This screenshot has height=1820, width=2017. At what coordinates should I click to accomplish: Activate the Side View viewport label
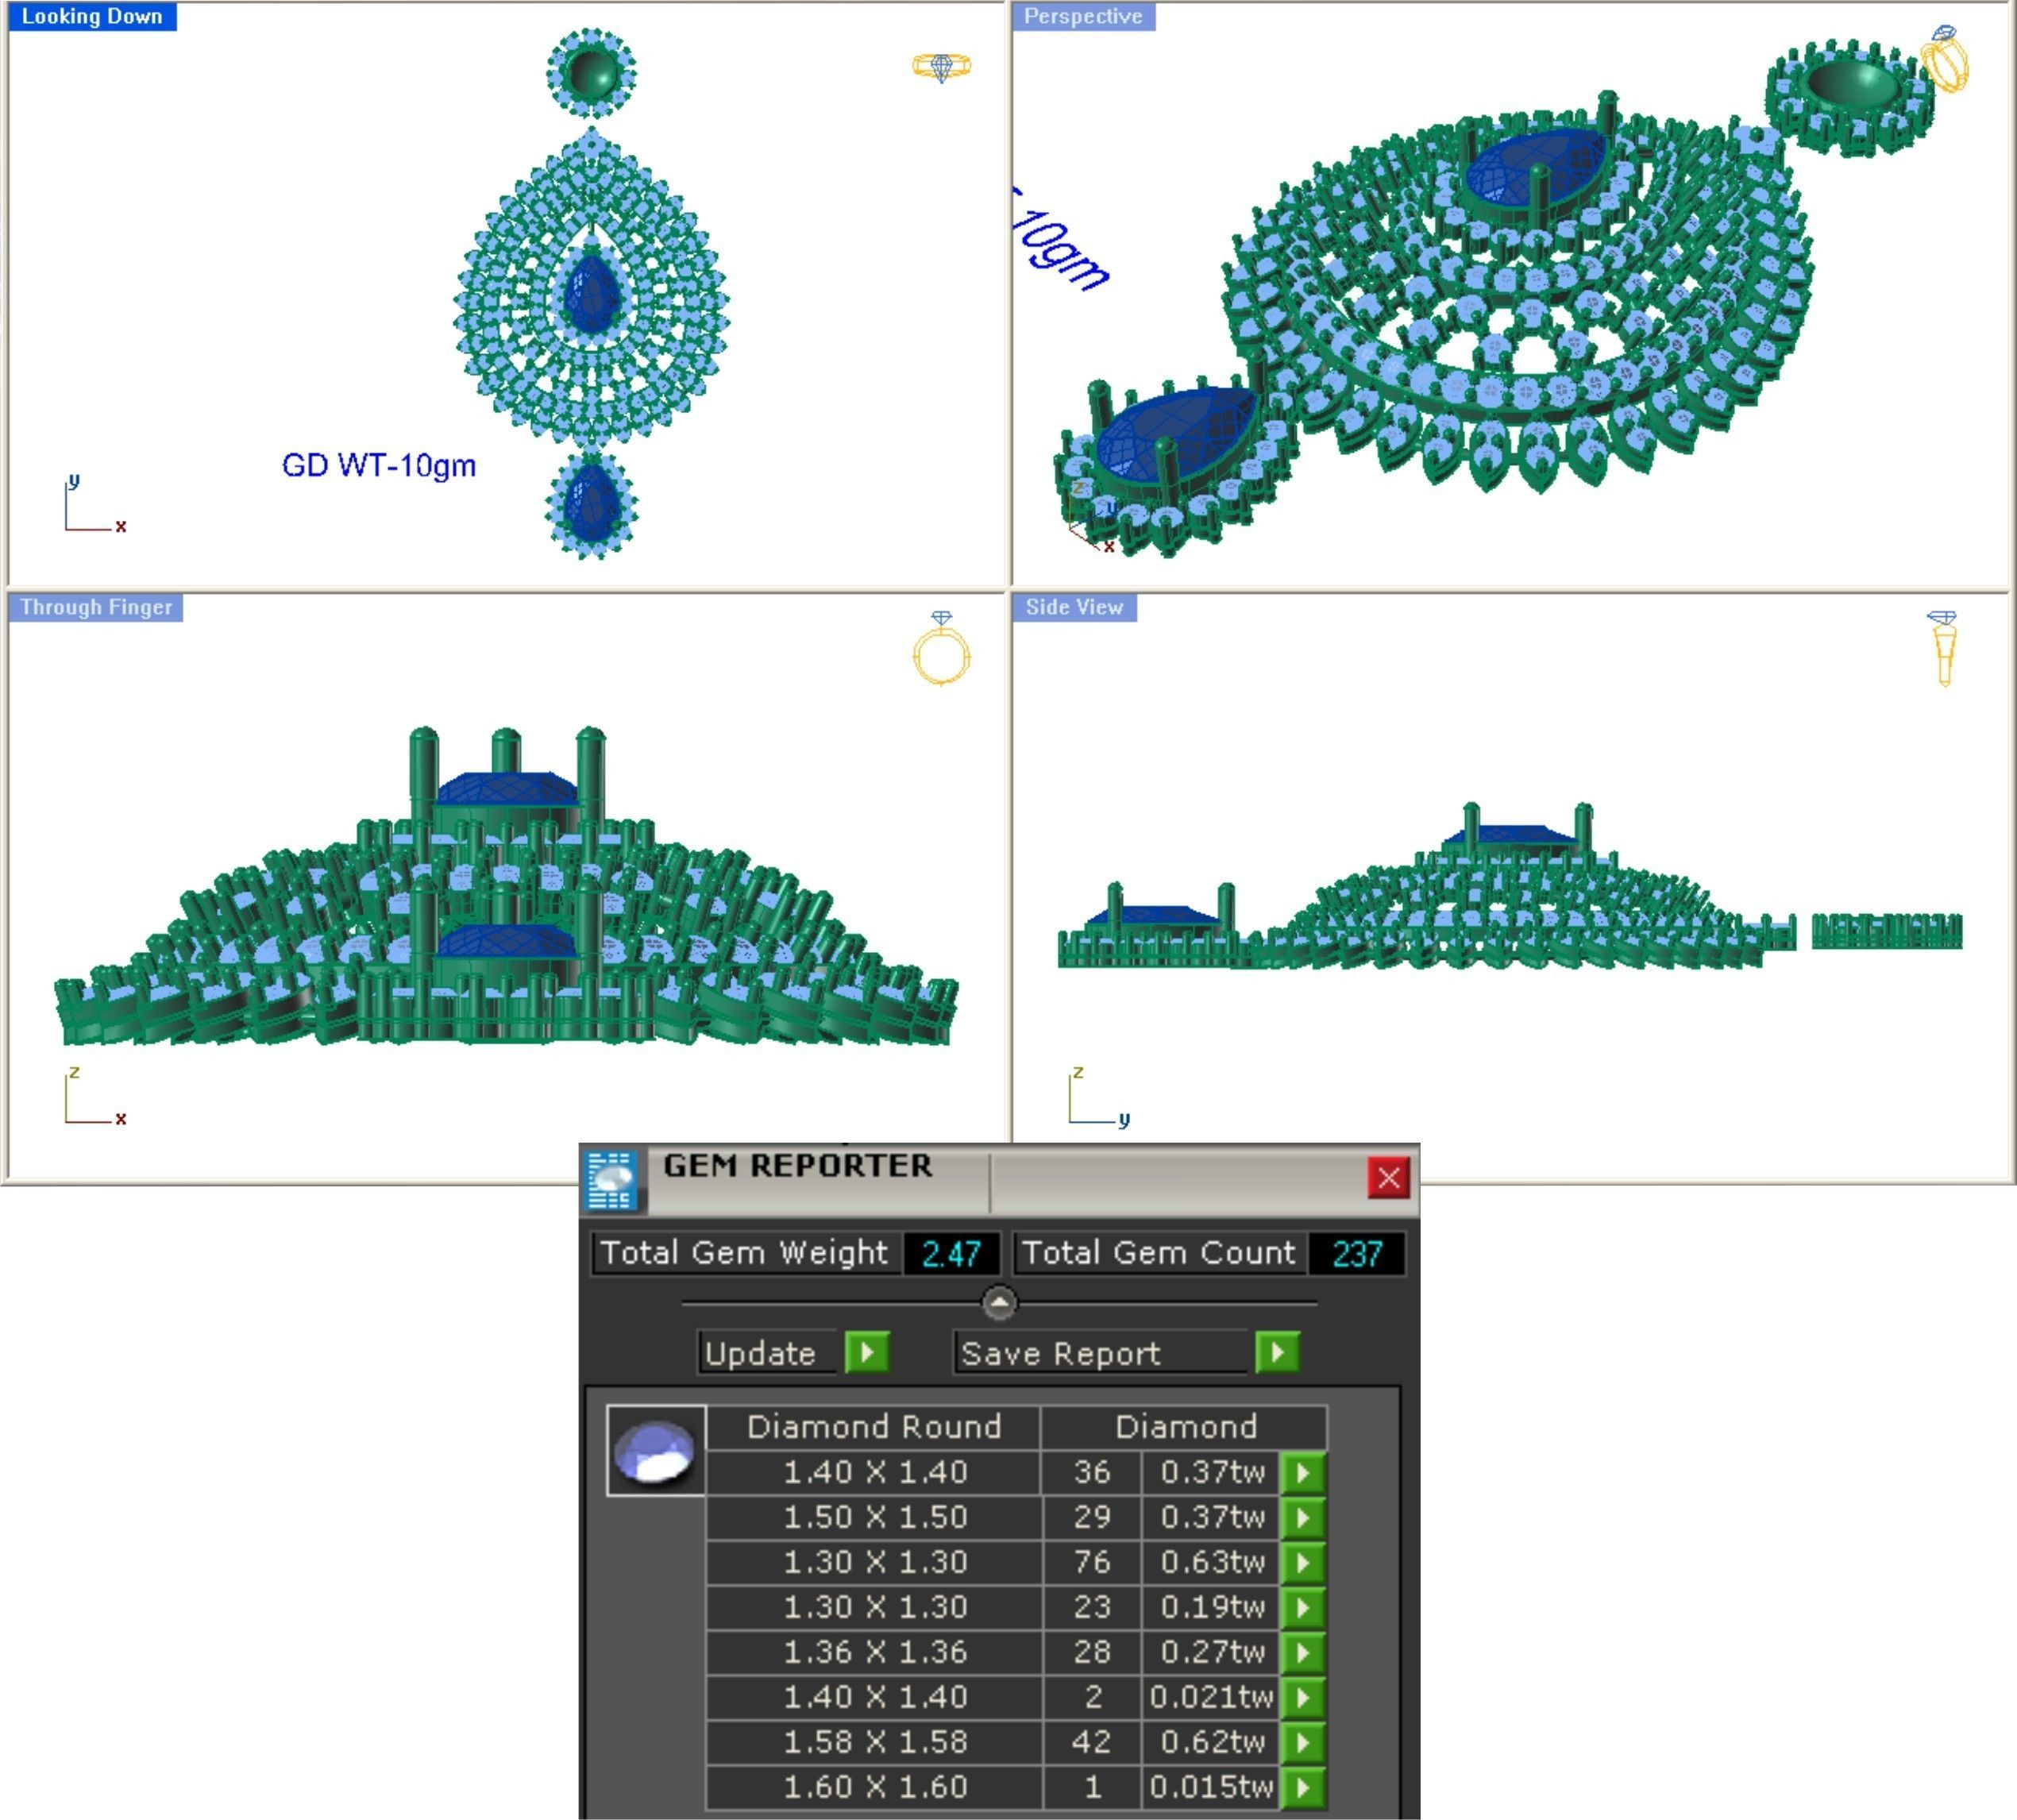(1074, 607)
